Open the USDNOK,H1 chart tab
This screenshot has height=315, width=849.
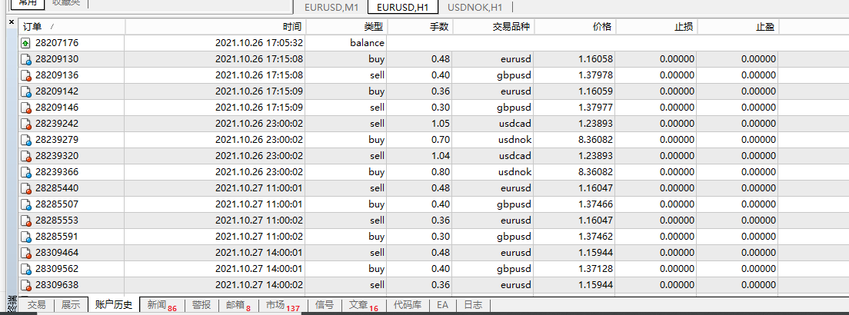click(x=474, y=7)
